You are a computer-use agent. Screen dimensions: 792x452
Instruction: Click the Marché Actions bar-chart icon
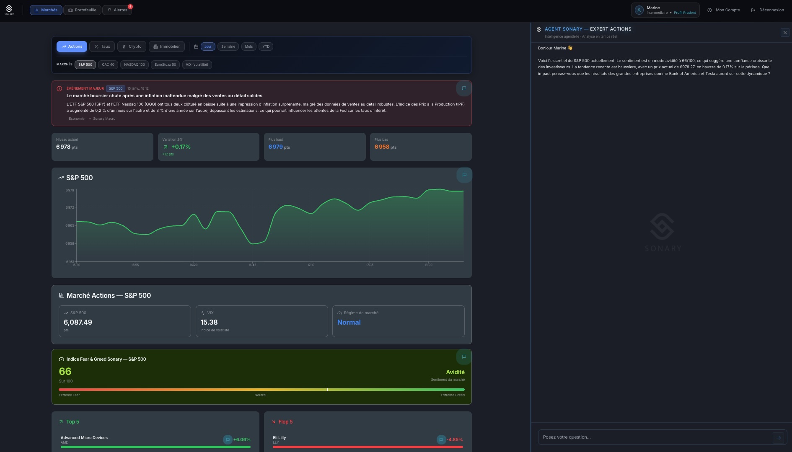click(61, 295)
